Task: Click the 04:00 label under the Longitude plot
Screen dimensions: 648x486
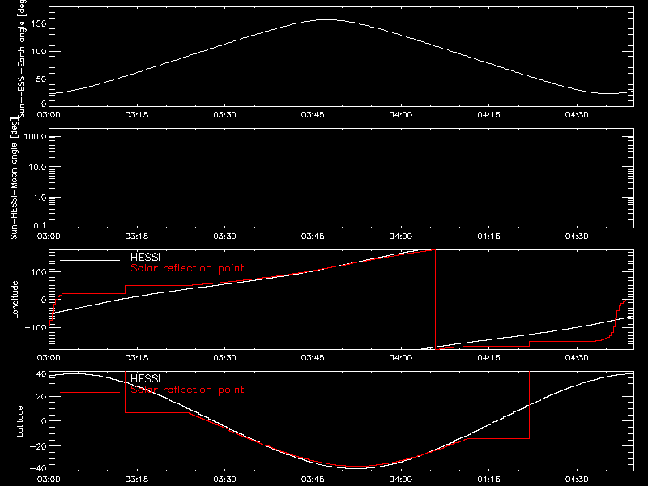Action: click(401, 358)
